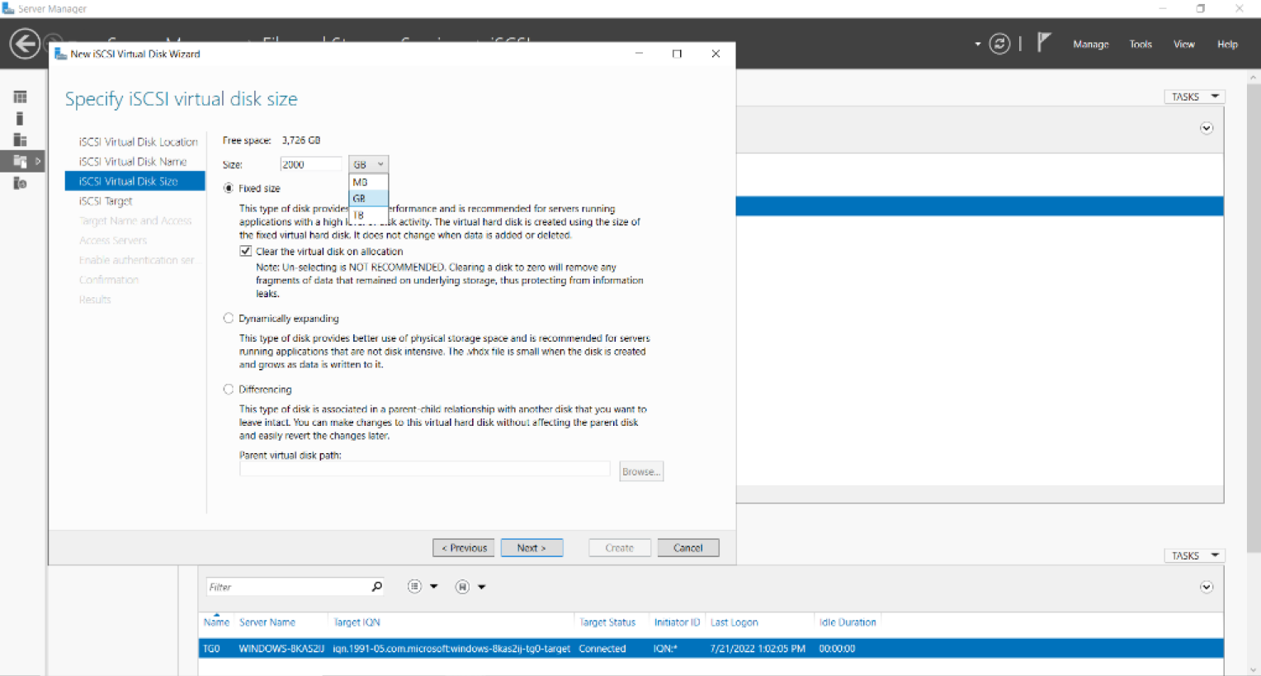Open the Manage menu

pyautogui.click(x=1090, y=45)
